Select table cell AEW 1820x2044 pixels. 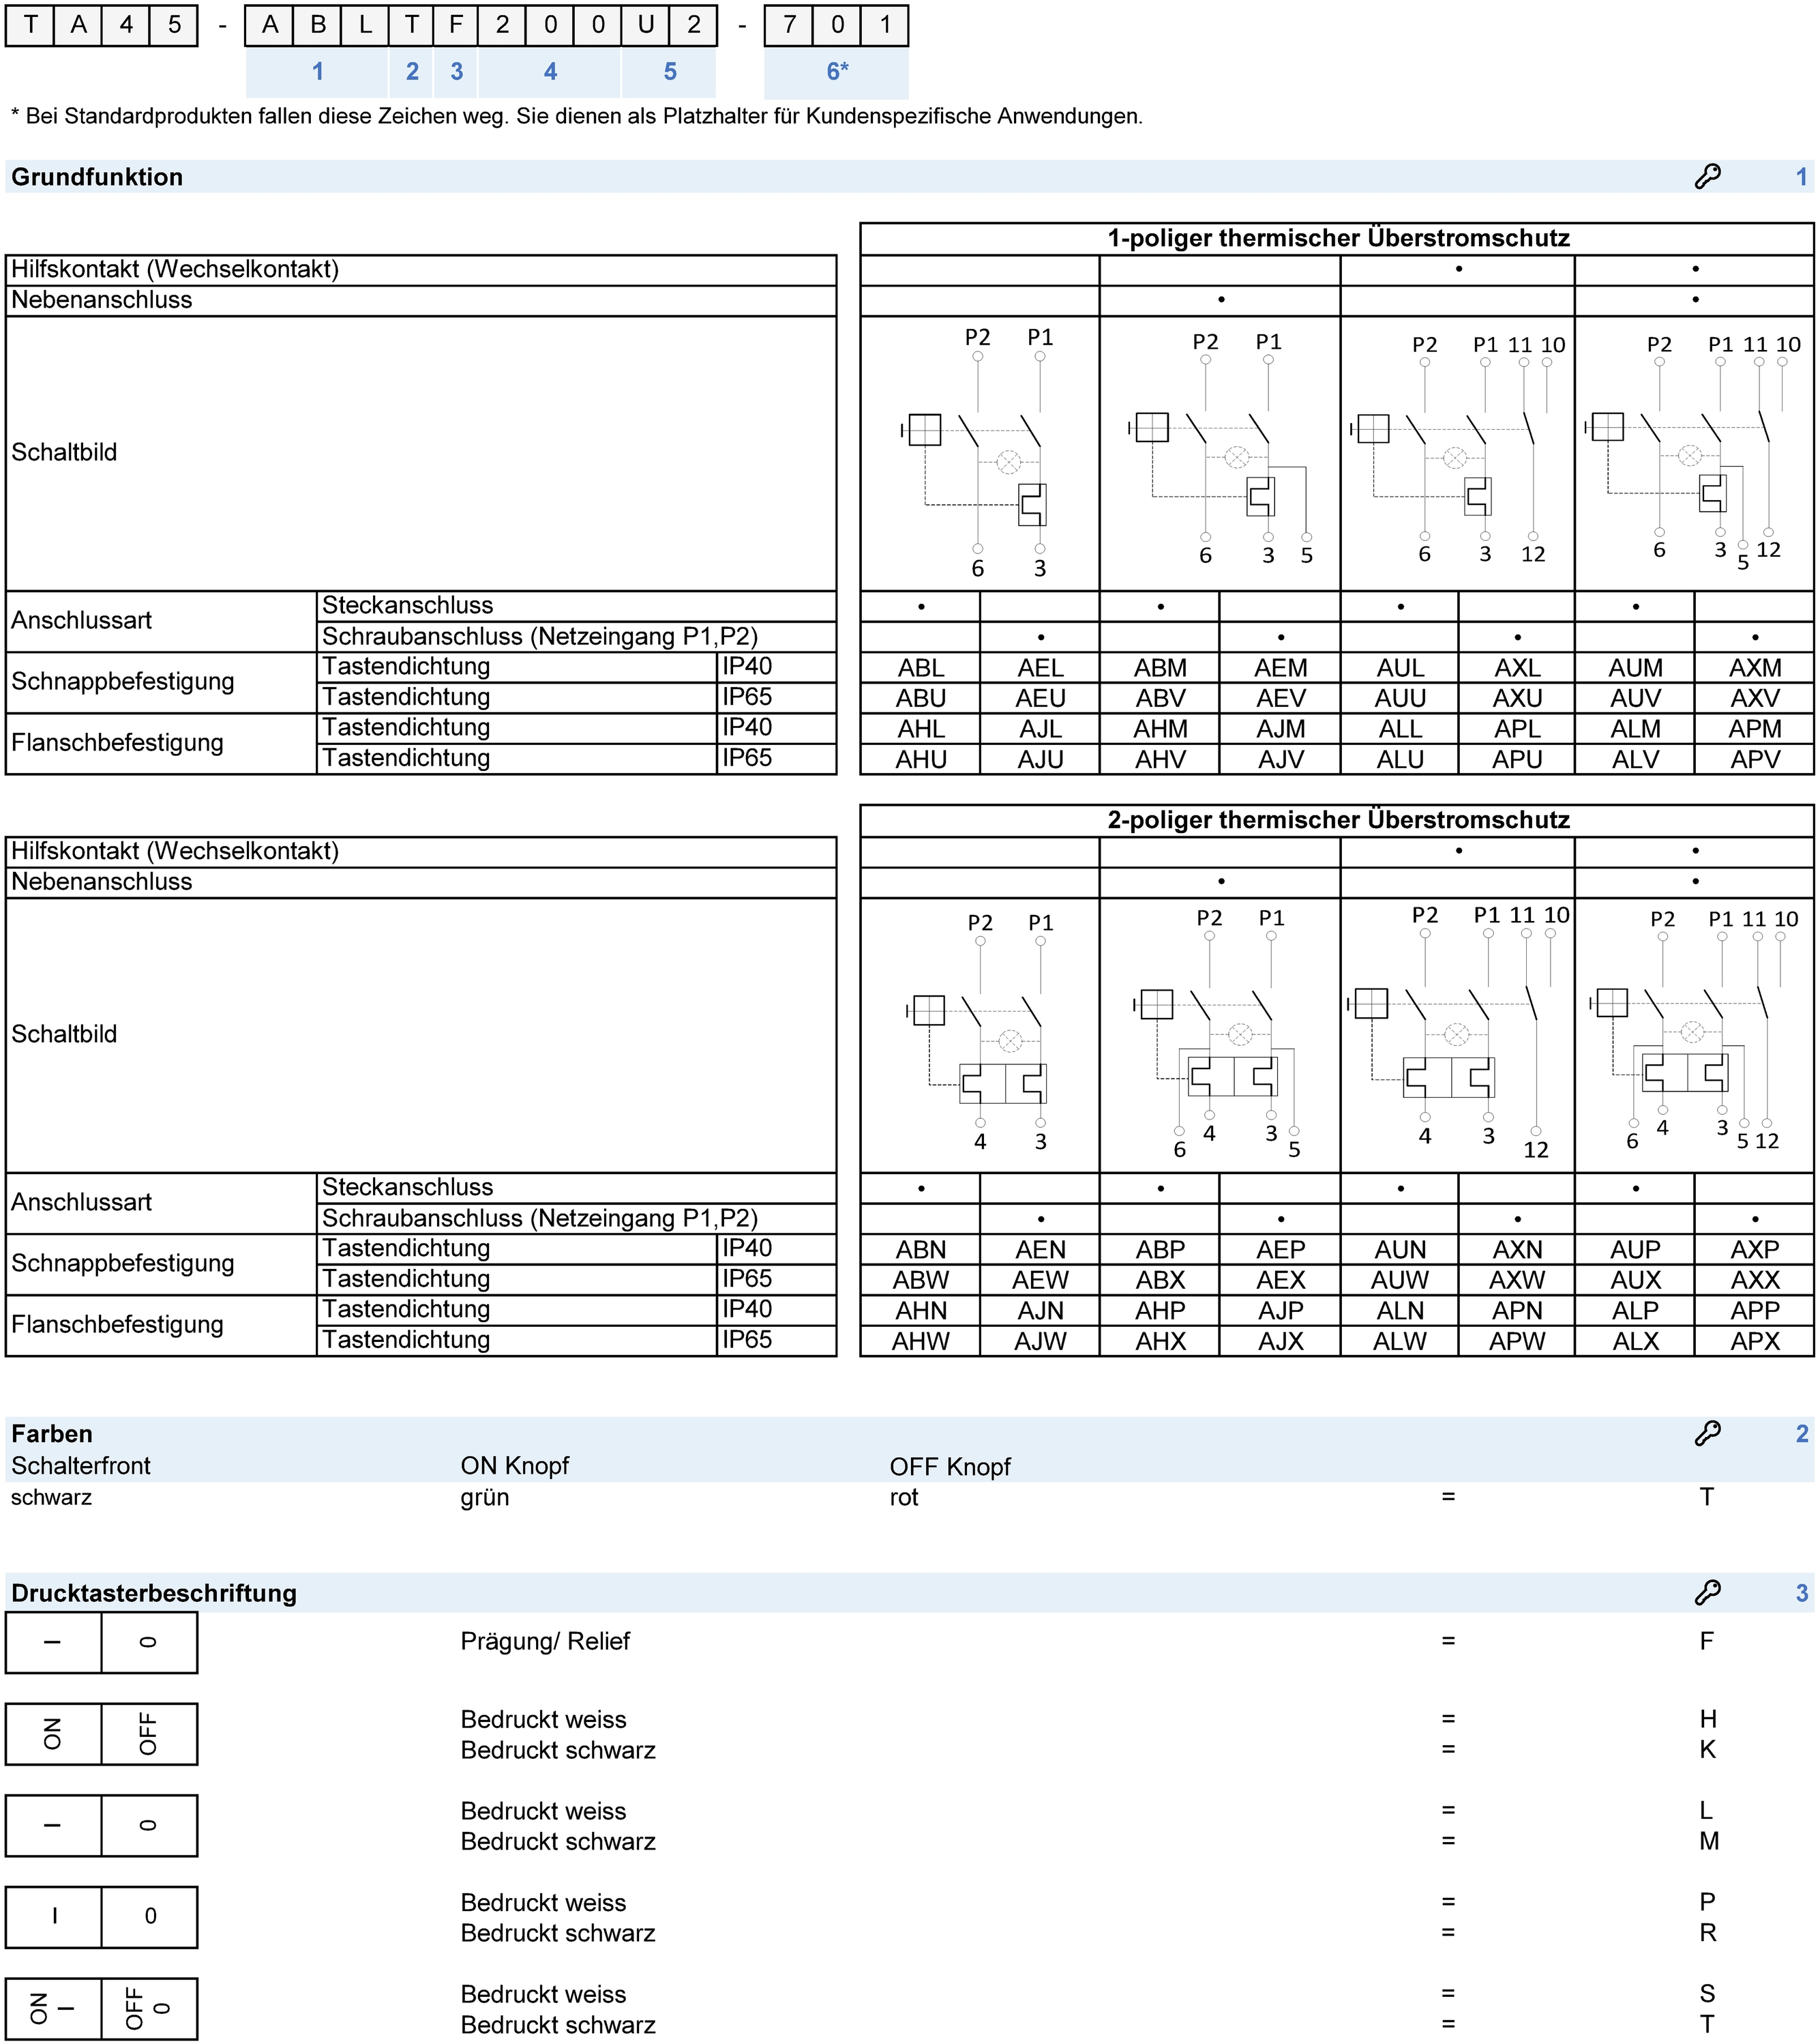(x=1040, y=1280)
